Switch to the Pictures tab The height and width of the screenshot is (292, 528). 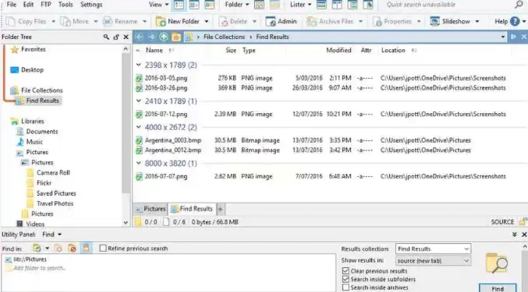click(x=151, y=208)
